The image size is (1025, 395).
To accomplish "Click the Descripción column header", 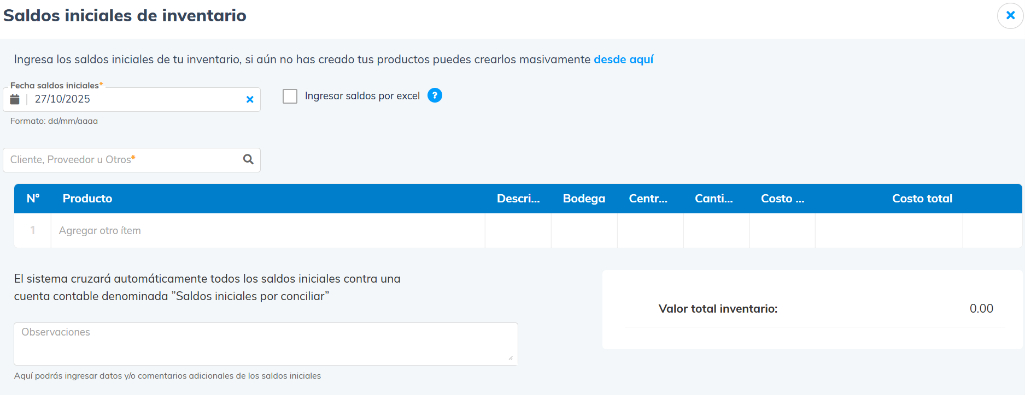I will pyautogui.click(x=518, y=199).
